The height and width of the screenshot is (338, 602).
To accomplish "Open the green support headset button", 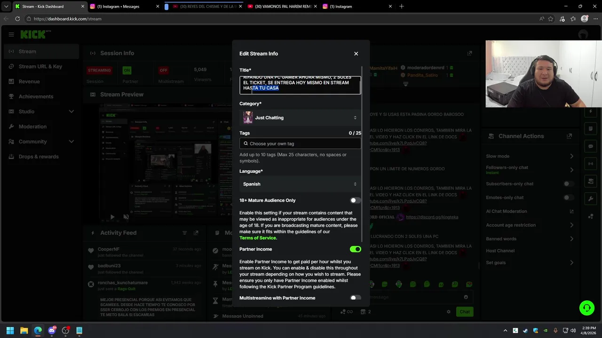I will pos(587,308).
